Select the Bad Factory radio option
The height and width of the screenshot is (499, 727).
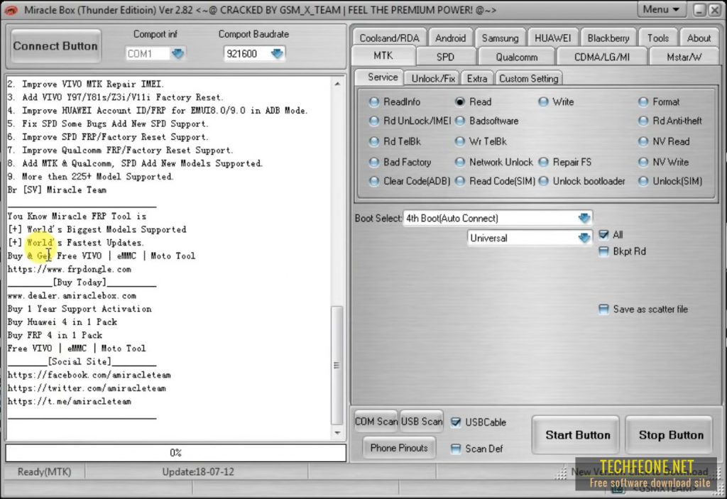point(373,163)
